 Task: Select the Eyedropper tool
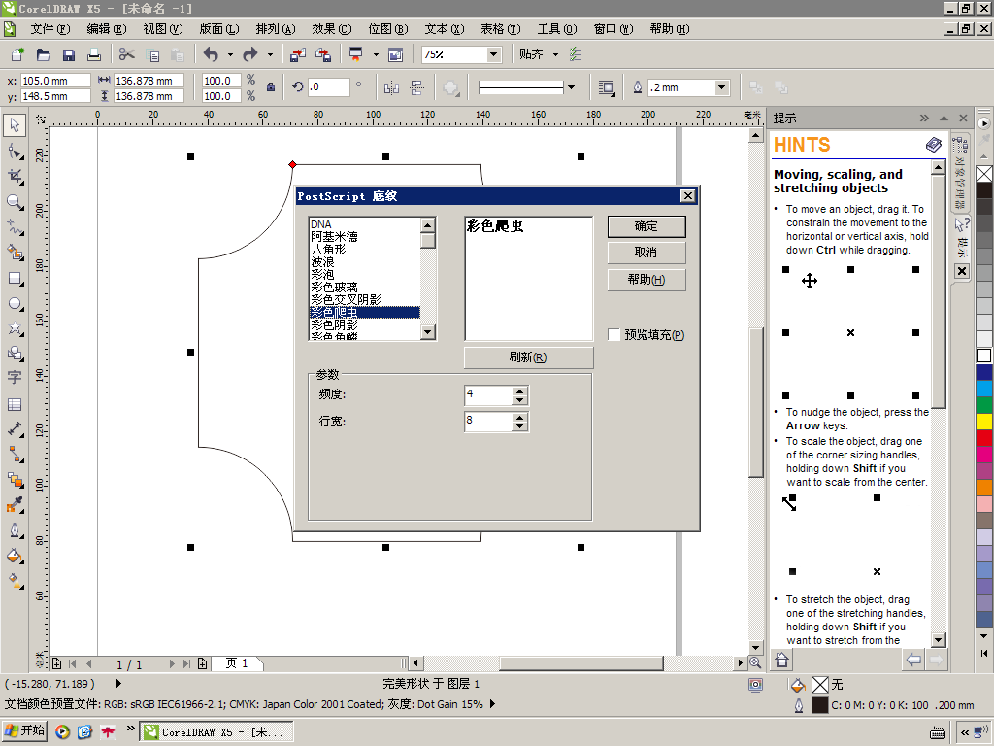point(15,505)
